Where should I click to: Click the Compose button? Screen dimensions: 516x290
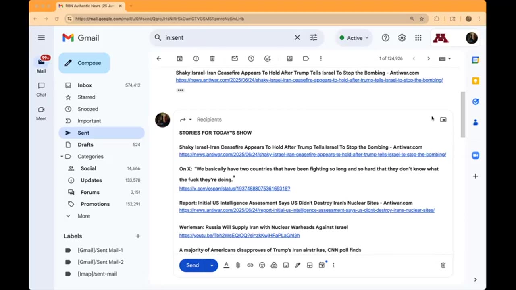pyautogui.click(x=84, y=63)
